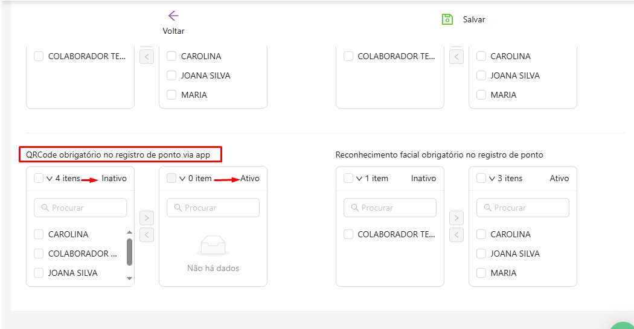Click the Voltar text label
Image resolution: width=634 pixels, height=329 pixels.
tap(173, 31)
